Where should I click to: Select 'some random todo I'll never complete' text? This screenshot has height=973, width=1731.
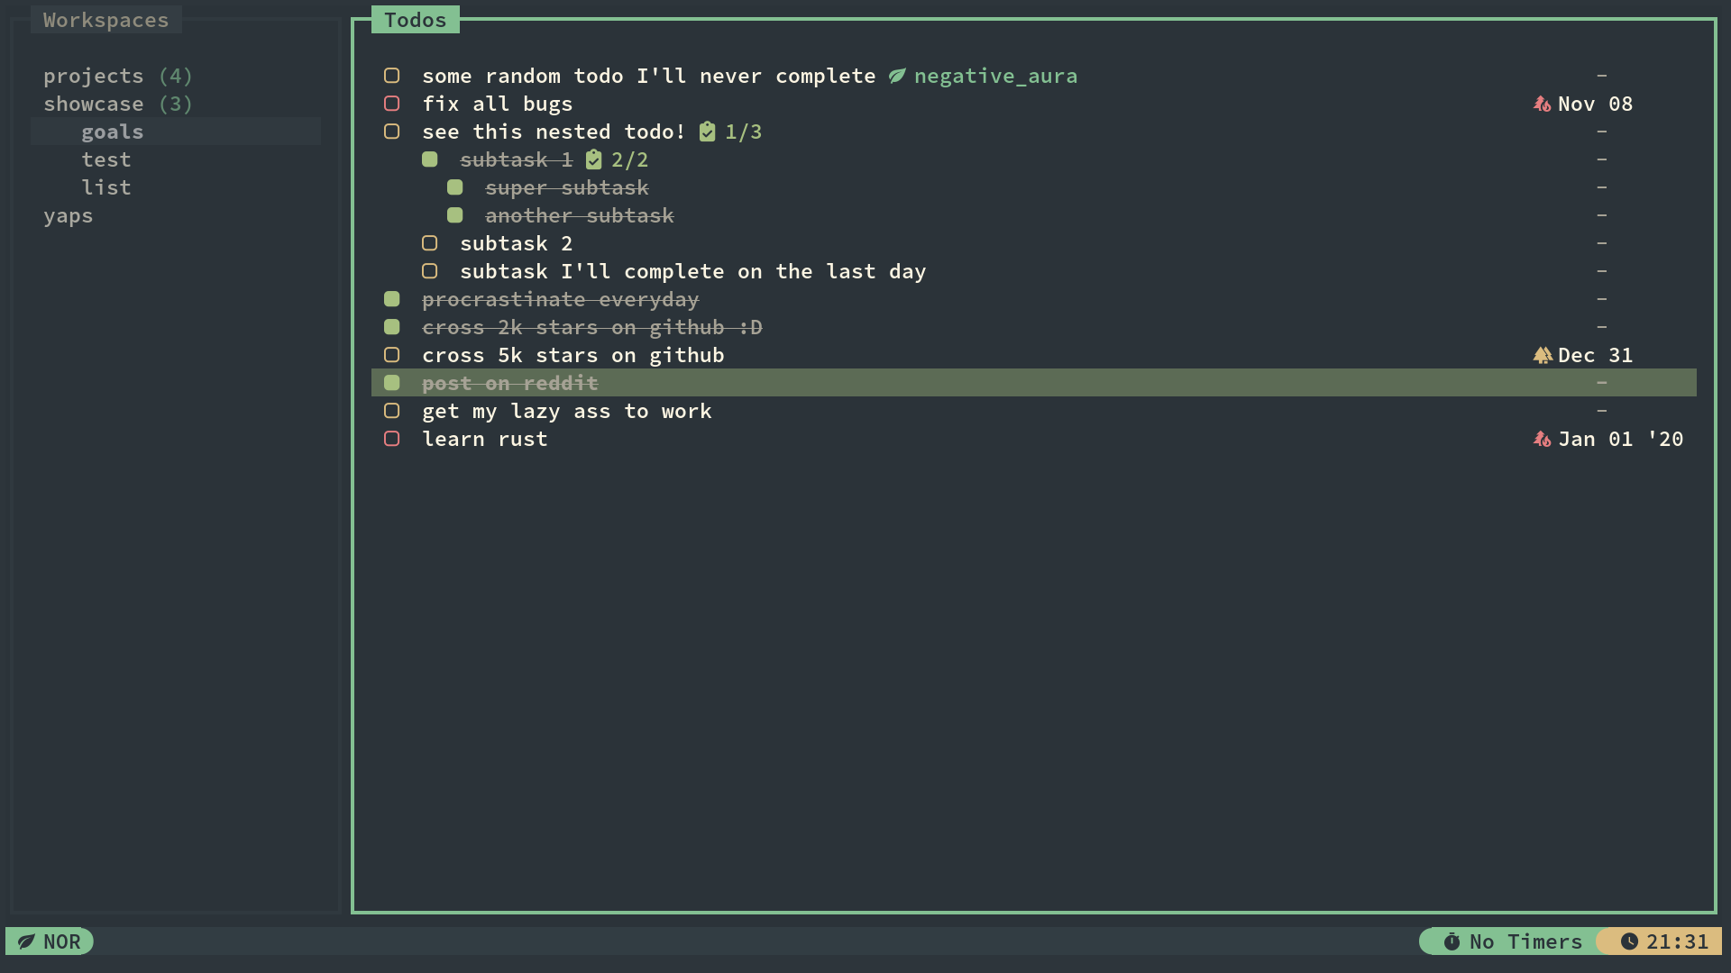click(649, 76)
